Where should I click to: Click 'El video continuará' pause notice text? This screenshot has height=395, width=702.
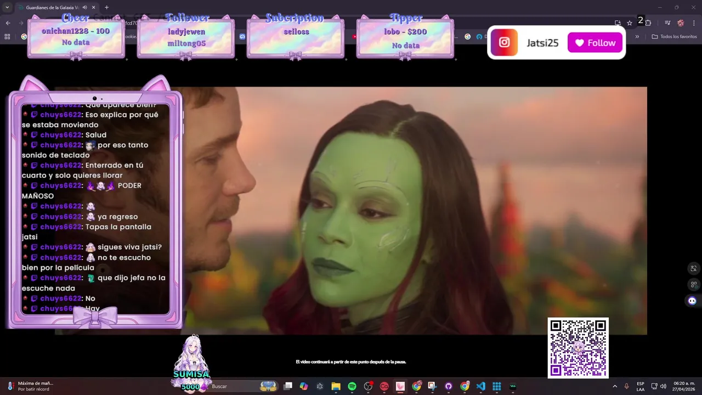pyautogui.click(x=351, y=362)
